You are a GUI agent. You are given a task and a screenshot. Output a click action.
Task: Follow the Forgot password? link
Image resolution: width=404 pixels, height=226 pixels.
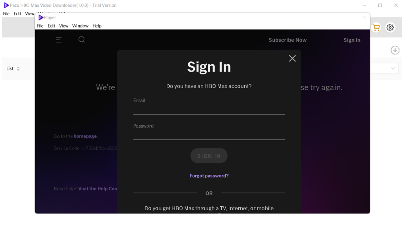click(209, 176)
